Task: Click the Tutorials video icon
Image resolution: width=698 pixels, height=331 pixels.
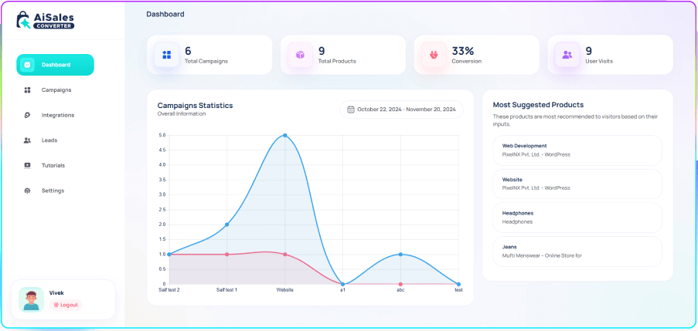Action: pyautogui.click(x=28, y=165)
